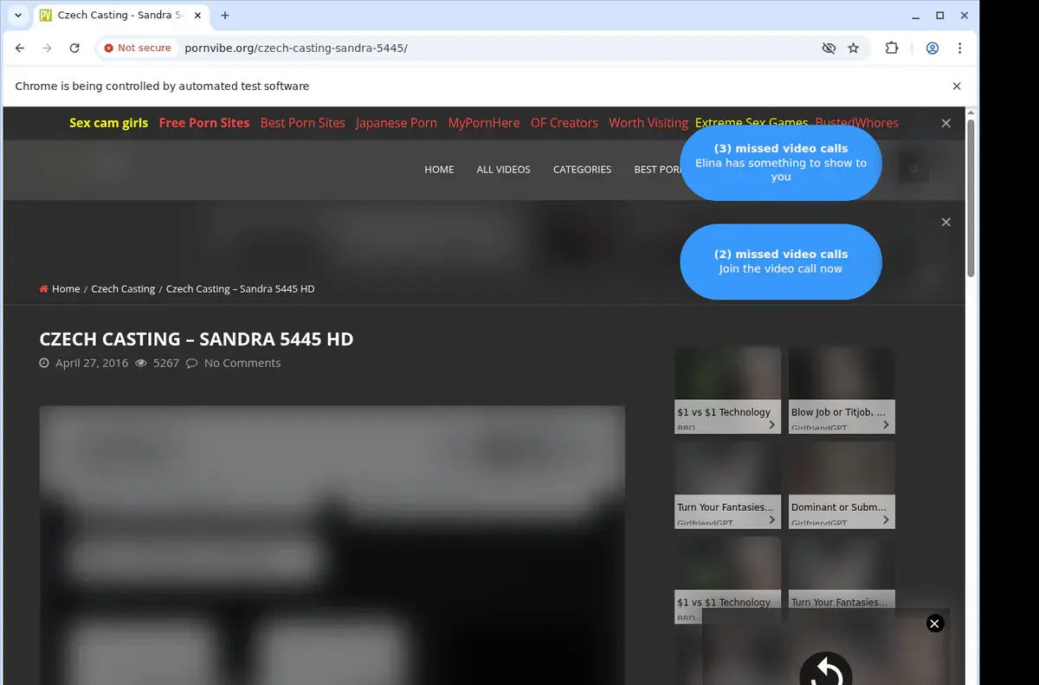This screenshot has width=1039, height=685.
Task: Click the April 27, 2016 date text
Action: coord(92,363)
